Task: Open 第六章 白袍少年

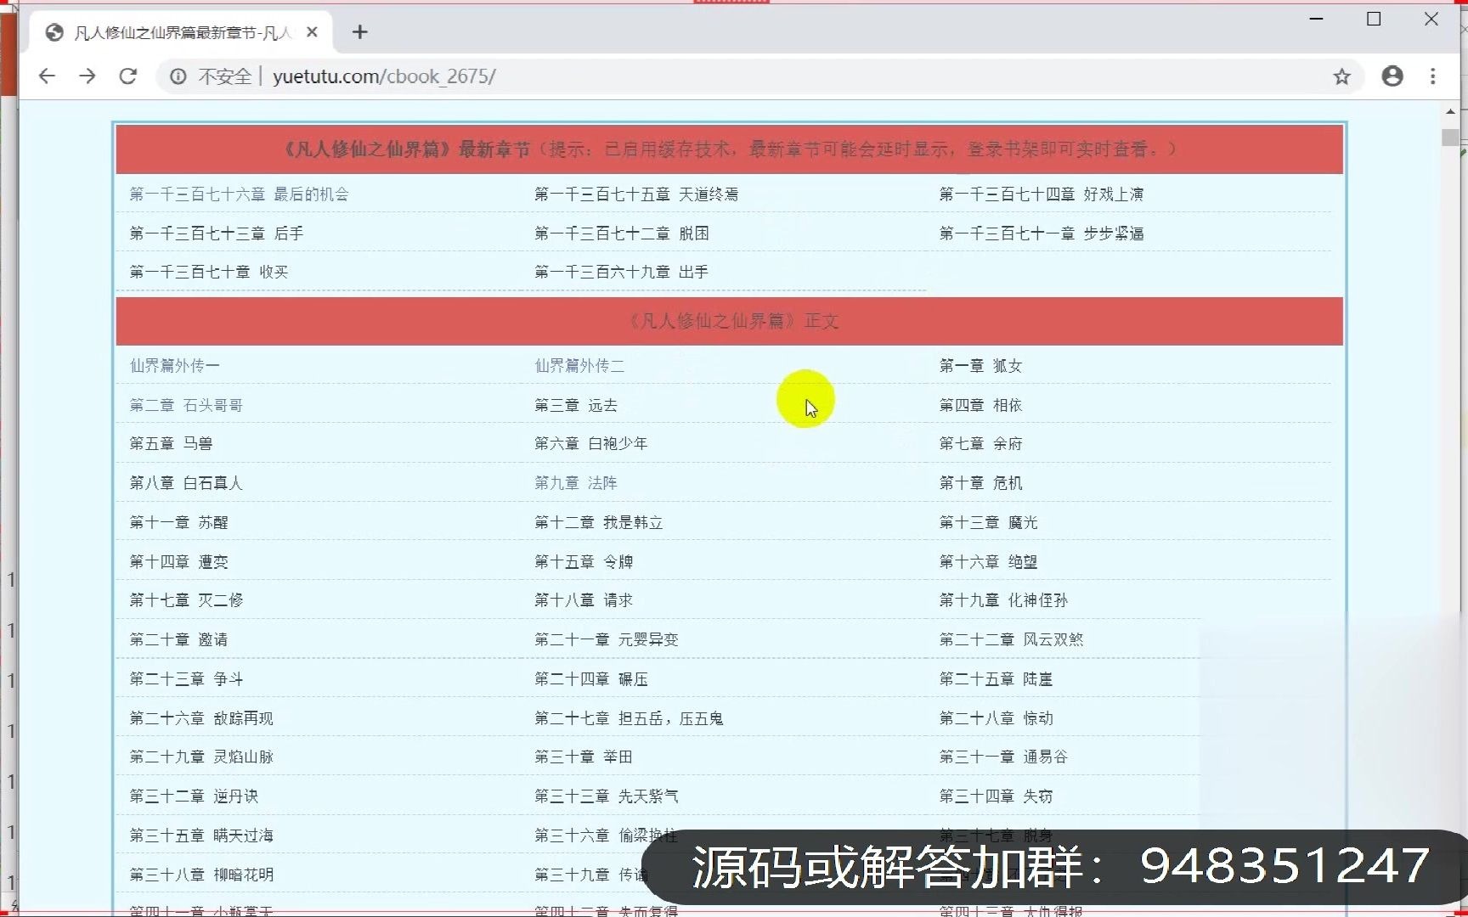Action: coord(591,444)
